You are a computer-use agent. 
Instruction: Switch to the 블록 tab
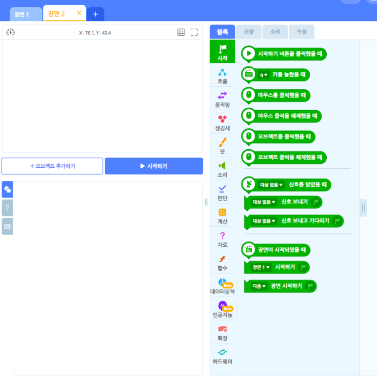click(x=222, y=32)
